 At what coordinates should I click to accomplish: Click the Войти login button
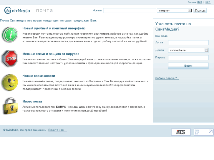click(x=188, y=66)
